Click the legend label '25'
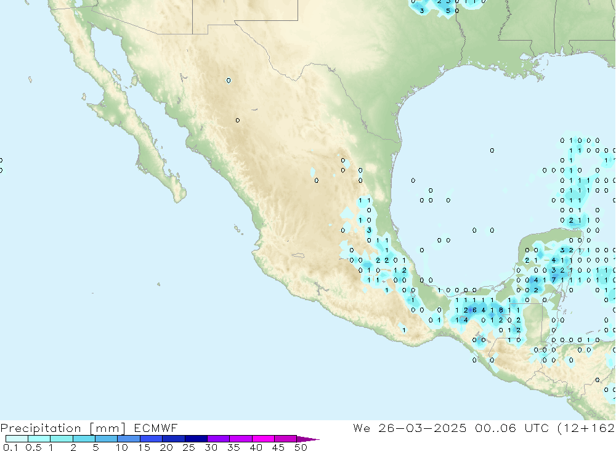616x451 pixels. point(188,447)
